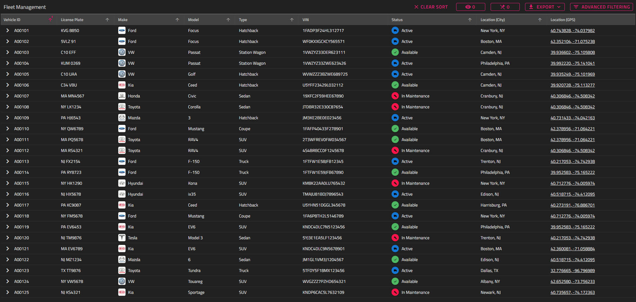Image resolution: width=636 pixels, height=302 pixels.
Task: Sort by License Plate using its arrow
Action: click(107, 20)
